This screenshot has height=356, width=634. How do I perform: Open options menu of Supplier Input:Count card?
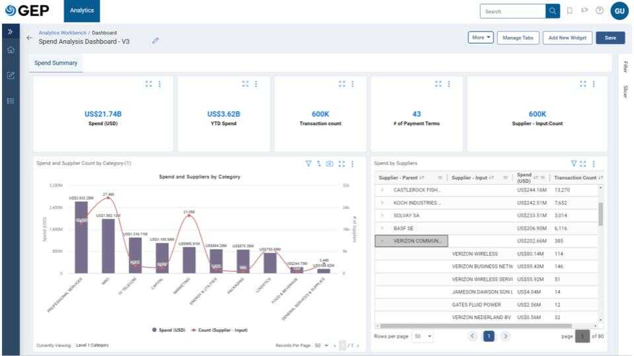click(594, 84)
